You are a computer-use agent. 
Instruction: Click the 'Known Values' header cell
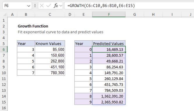[50, 44]
